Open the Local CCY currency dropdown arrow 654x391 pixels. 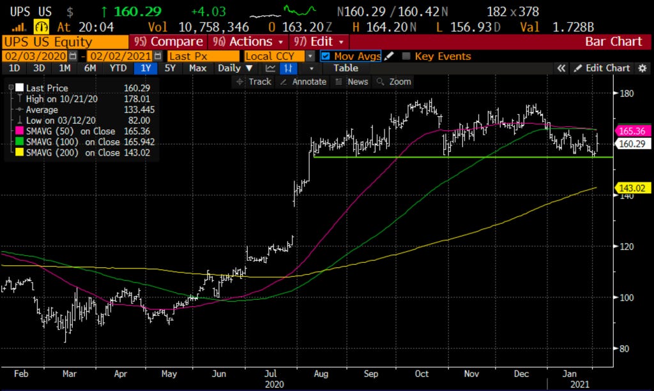pyautogui.click(x=310, y=55)
